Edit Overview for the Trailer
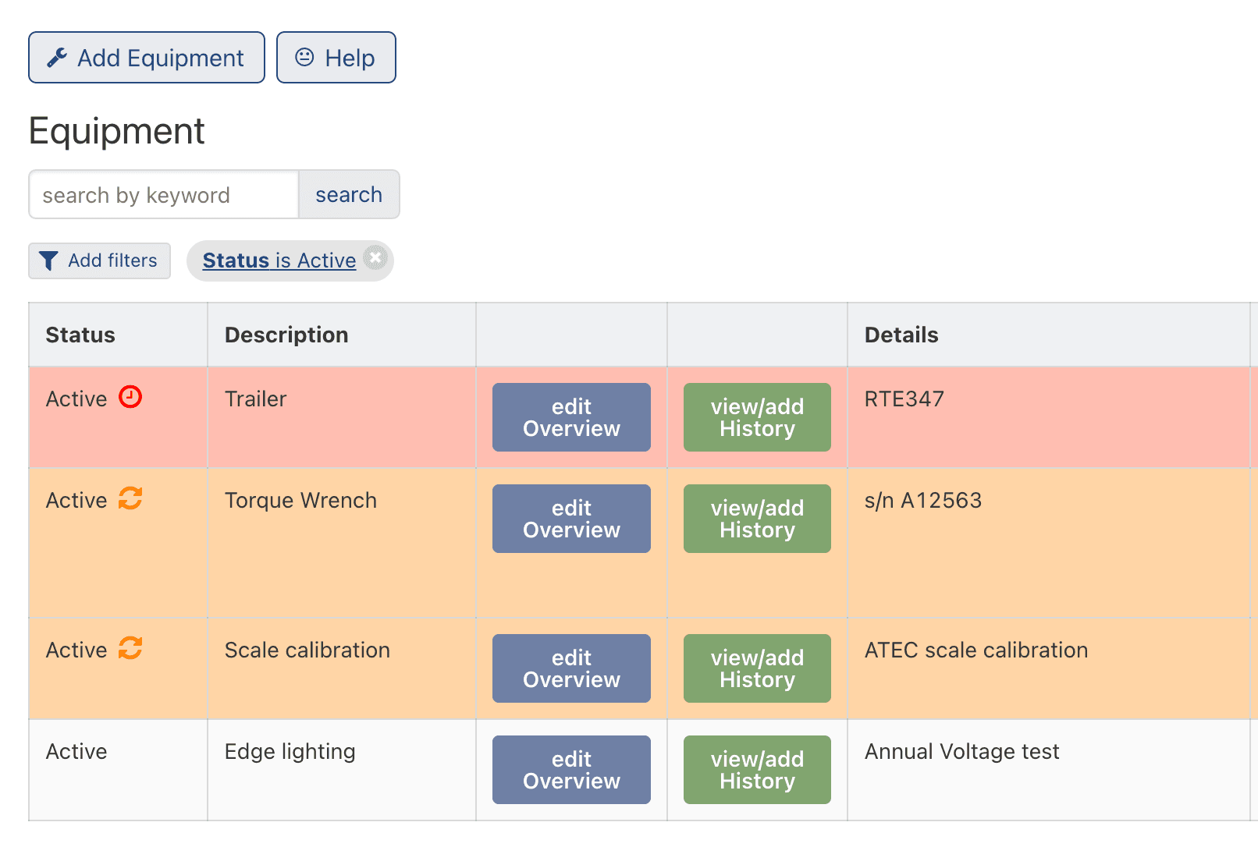The image size is (1258, 847). click(571, 417)
